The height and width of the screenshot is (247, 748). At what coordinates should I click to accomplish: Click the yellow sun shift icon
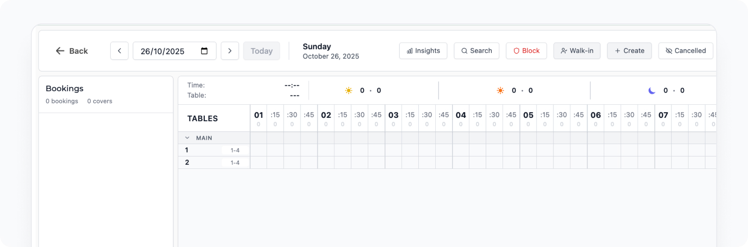(348, 91)
